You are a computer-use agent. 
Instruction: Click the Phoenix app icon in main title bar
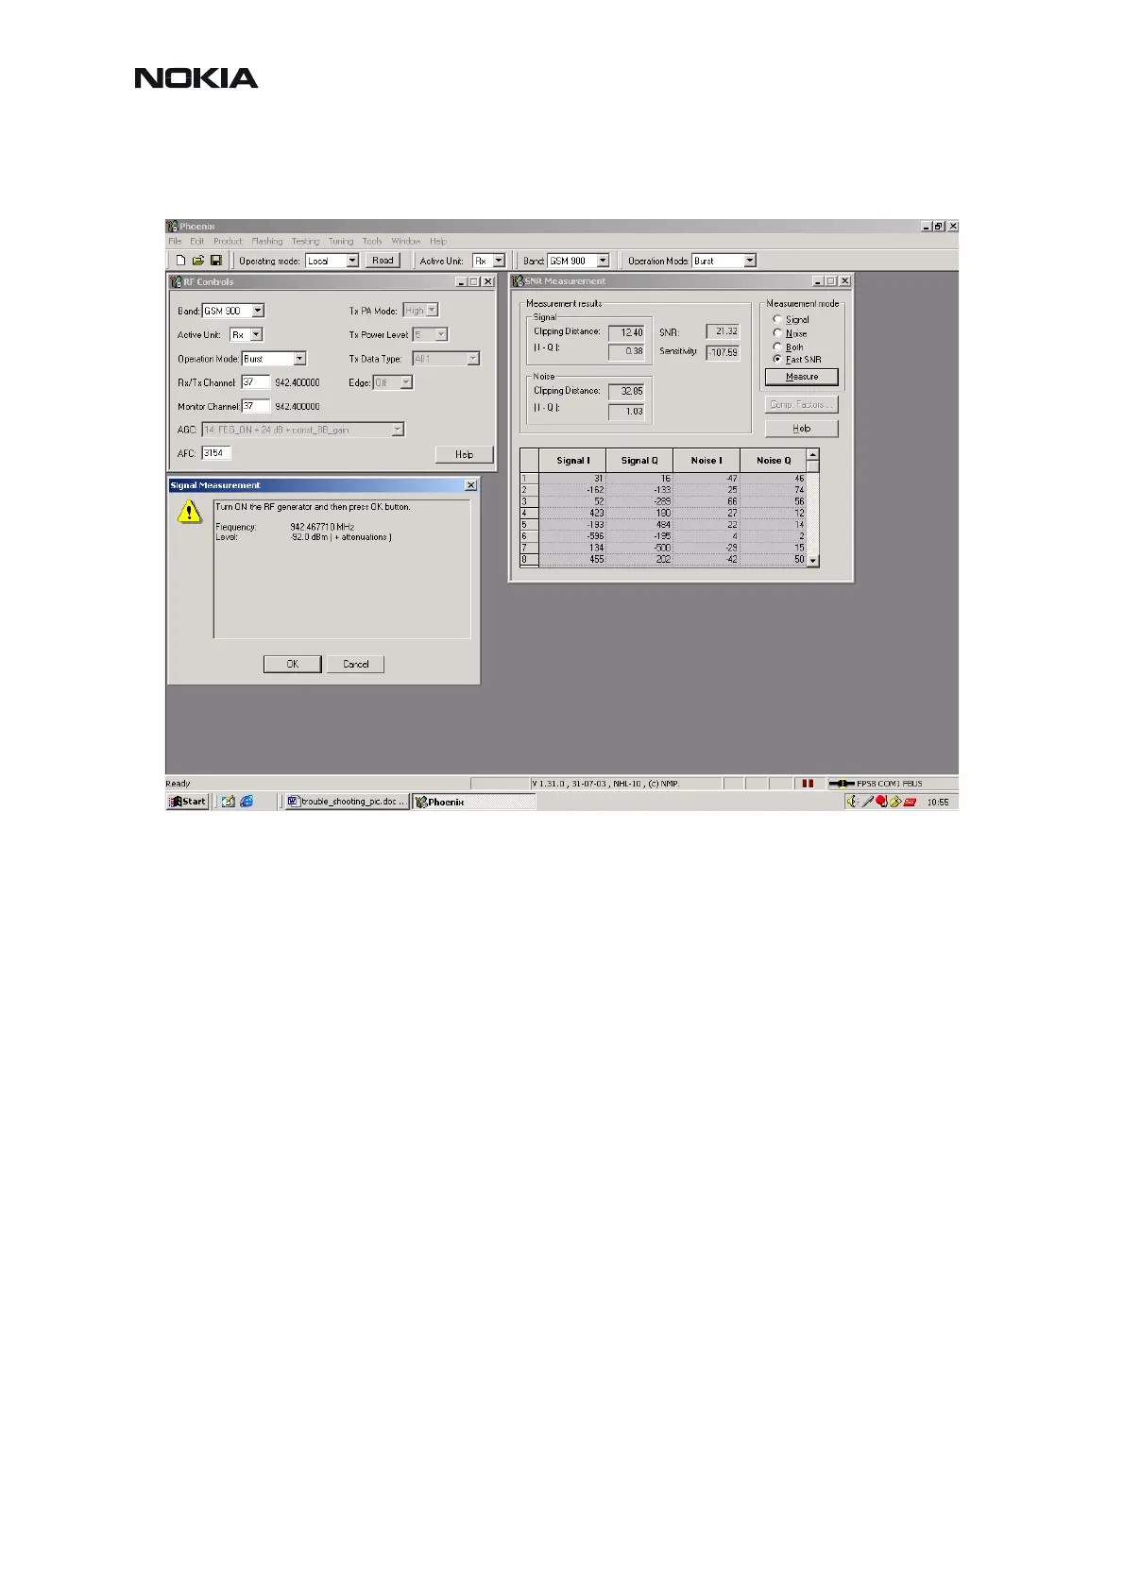[173, 227]
